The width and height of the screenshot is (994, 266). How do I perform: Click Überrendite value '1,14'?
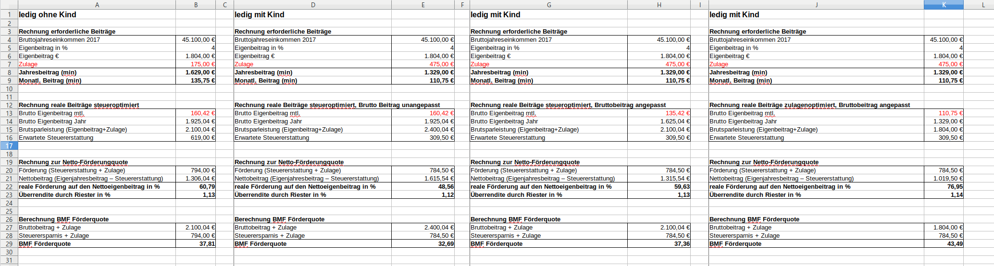coord(957,195)
